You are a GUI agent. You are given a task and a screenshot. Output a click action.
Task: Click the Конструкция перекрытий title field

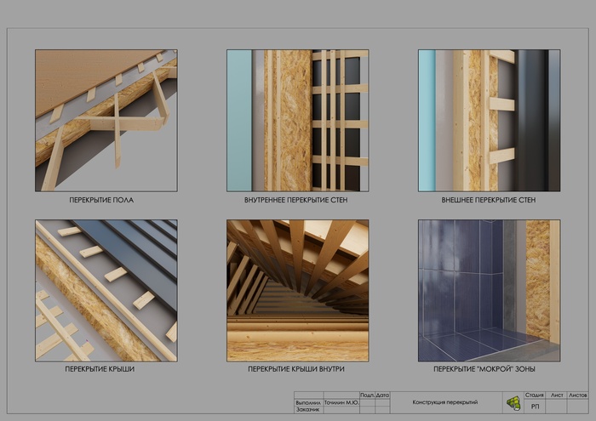tap(444, 402)
